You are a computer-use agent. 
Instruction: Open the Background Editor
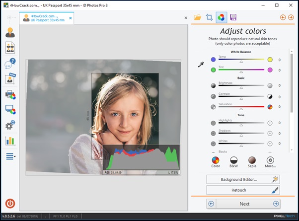243,179
